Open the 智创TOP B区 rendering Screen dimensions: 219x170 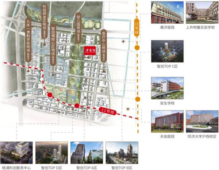pos(122,153)
